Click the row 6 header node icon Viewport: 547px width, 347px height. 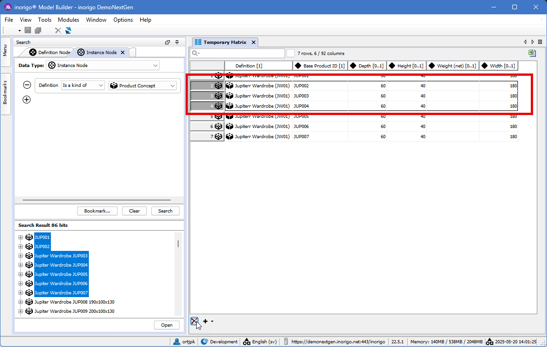218,127
